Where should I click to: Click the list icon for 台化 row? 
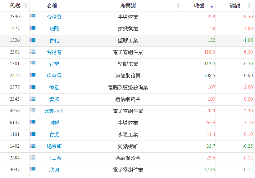tap(33, 40)
